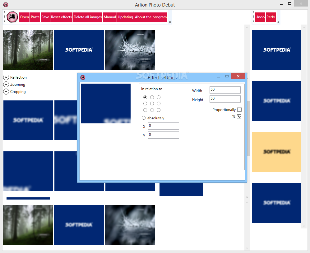The image size is (310, 253).
Task: Select the thorny branch source thumbnail
Action: coord(130,50)
